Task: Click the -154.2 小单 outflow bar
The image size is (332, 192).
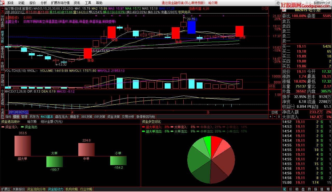Action: pyautogui.click(x=118, y=161)
